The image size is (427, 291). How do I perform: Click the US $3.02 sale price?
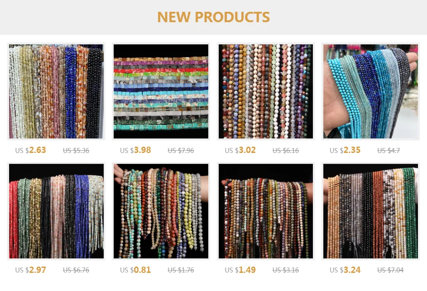(240, 150)
